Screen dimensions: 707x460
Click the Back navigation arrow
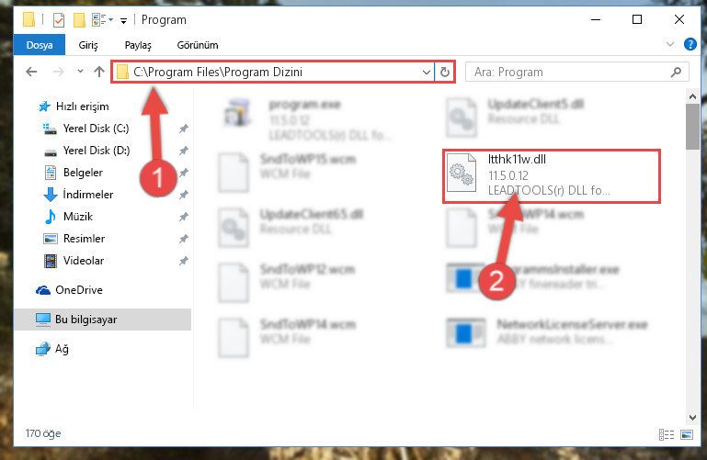point(31,72)
